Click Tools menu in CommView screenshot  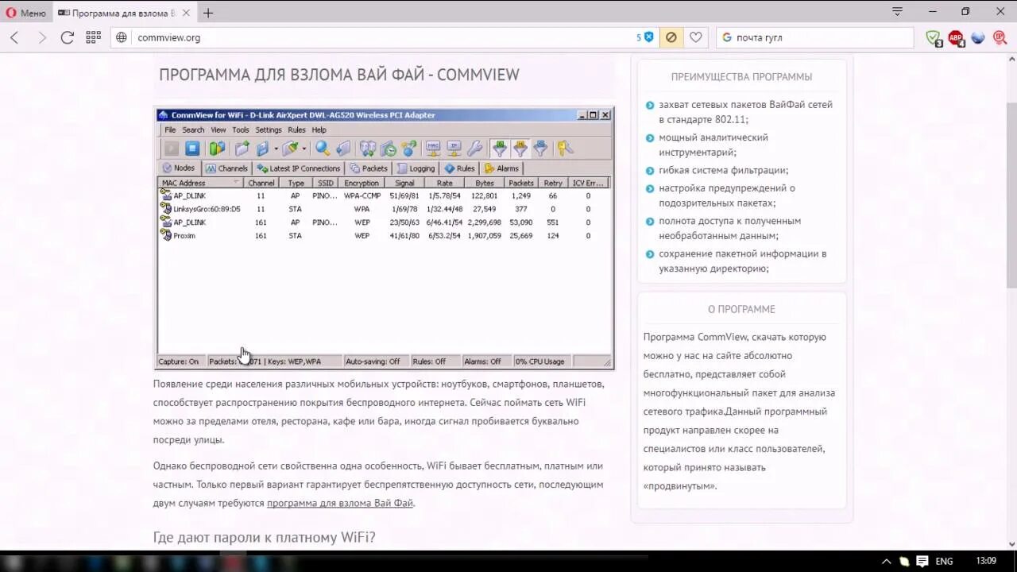(241, 129)
